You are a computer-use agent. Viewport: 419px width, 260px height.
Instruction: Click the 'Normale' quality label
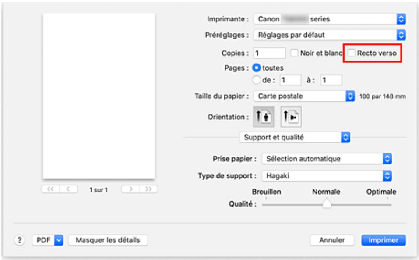(x=326, y=192)
